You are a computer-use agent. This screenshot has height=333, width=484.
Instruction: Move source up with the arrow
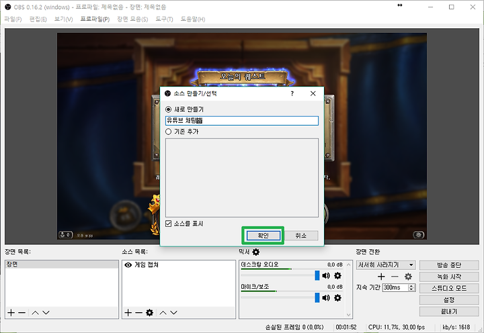coord(163,313)
